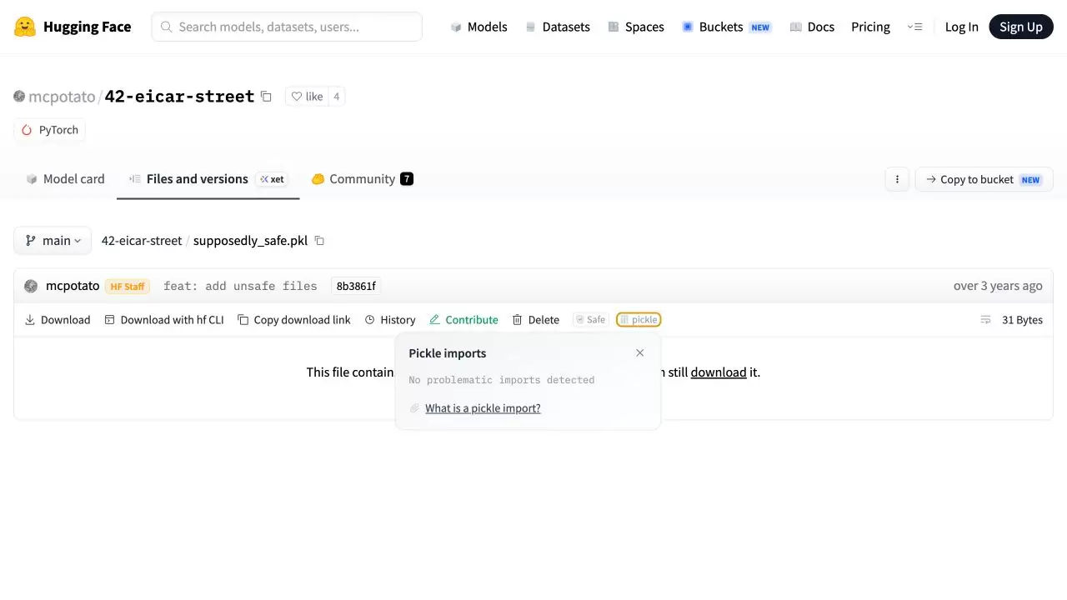Click the Download file button
The height and width of the screenshot is (600, 1067).
pos(58,320)
